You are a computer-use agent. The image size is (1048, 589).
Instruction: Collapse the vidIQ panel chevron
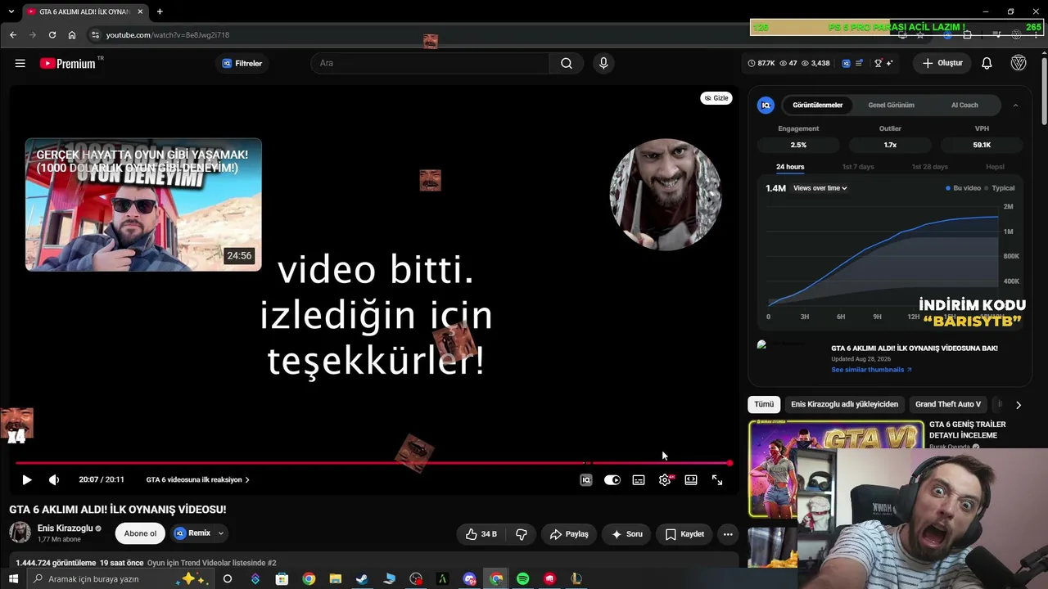pyautogui.click(x=1015, y=105)
